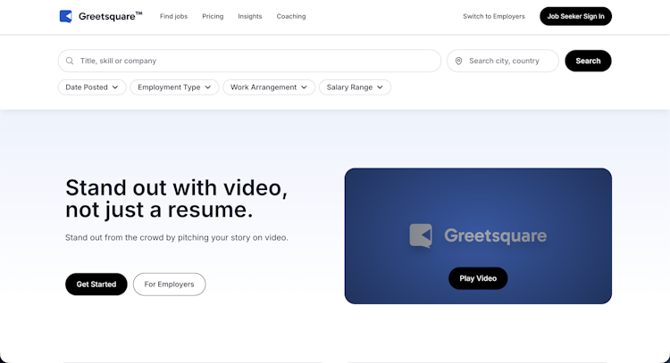The image size is (670, 363).
Task: Click the headline "Stand out with video,"
Action: point(177,187)
